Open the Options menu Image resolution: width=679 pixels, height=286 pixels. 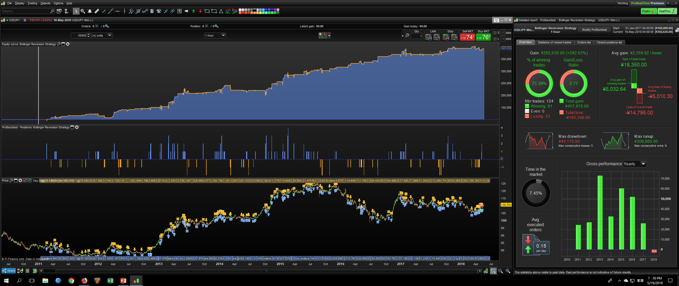click(58, 3)
